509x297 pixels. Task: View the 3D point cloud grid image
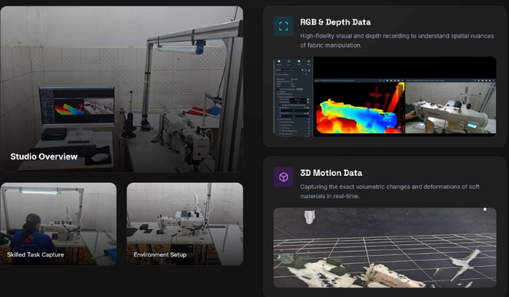pyautogui.click(x=385, y=248)
